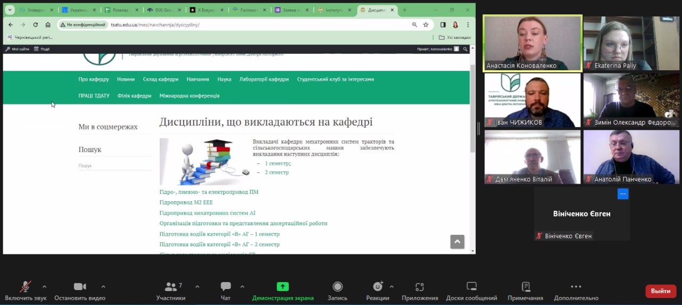
Task: Leave the meeting with Выйти
Action: tap(661, 291)
